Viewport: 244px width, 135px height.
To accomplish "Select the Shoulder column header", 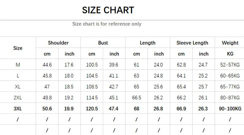I will pos(58,43).
